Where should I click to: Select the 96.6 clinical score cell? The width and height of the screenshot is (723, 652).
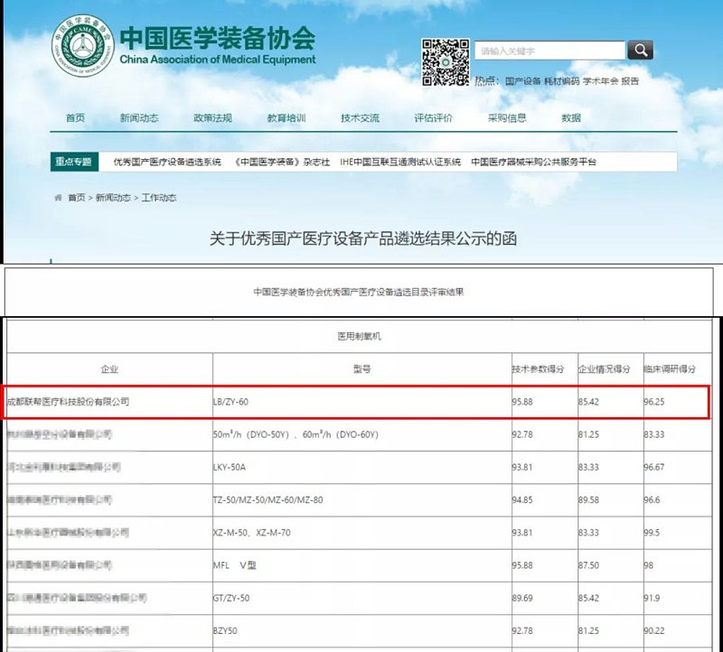coord(677,500)
